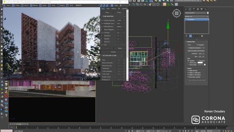
Task: Open the Utilities tab (wrench icon)
Action: [205, 9]
